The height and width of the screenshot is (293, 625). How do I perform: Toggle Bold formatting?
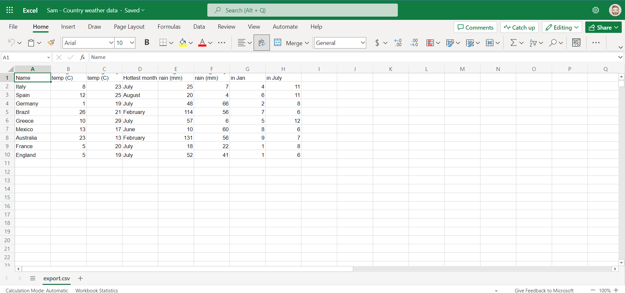click(x=147, y=43)
